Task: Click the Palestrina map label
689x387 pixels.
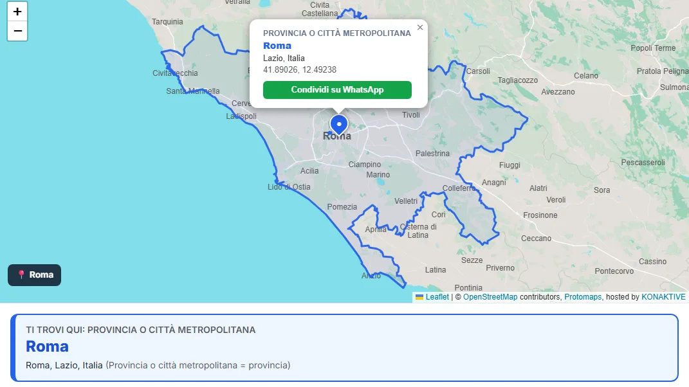Action: point(432,153)
